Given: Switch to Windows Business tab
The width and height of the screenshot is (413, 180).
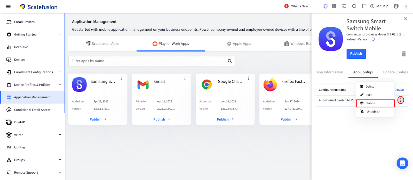Looking at the screenshot, I should 298,44.
